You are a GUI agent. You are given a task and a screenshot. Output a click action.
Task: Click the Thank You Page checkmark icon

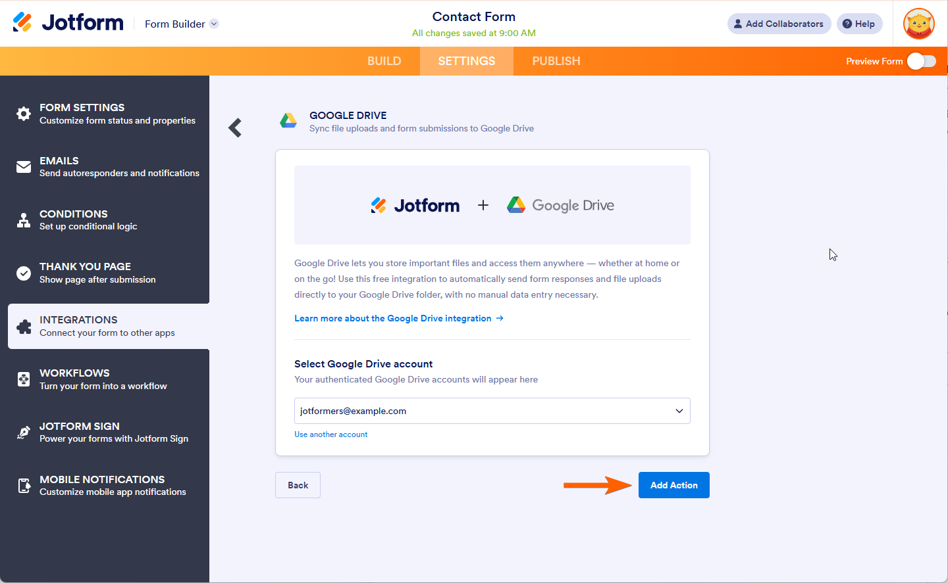coord(24,273)
